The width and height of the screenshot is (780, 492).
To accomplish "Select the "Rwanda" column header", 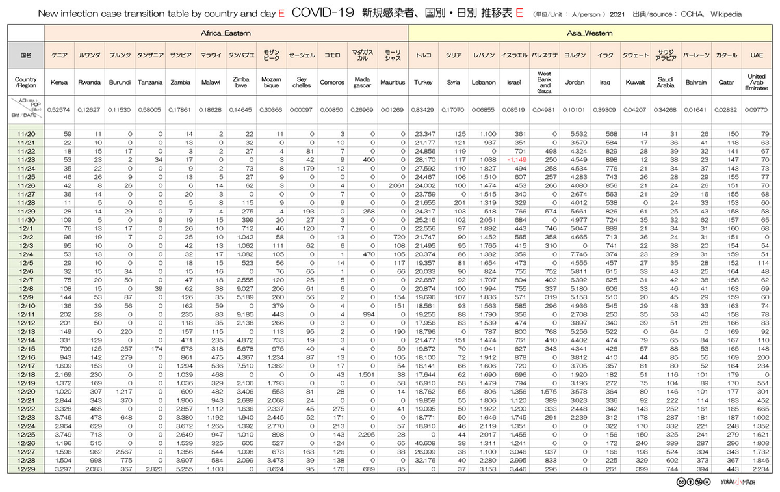I will click(89, 83).
